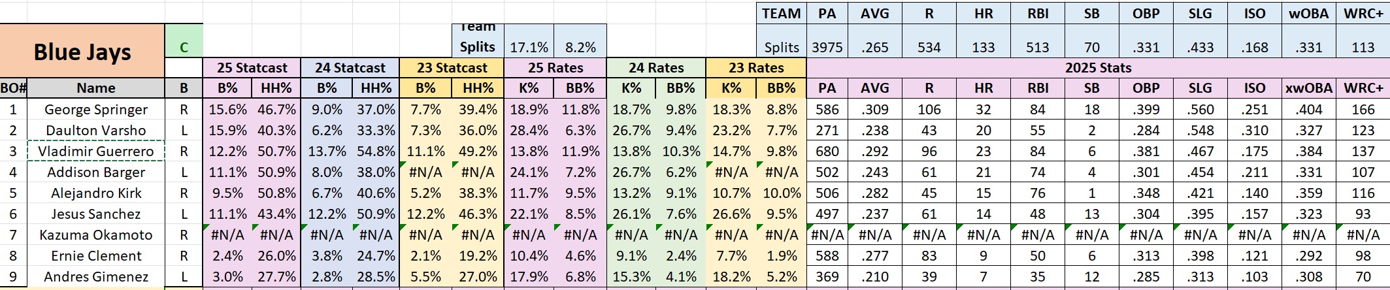Click the 2025 Stats merged header
Screen dimensions: 1390x290
tap(1098, 68)
